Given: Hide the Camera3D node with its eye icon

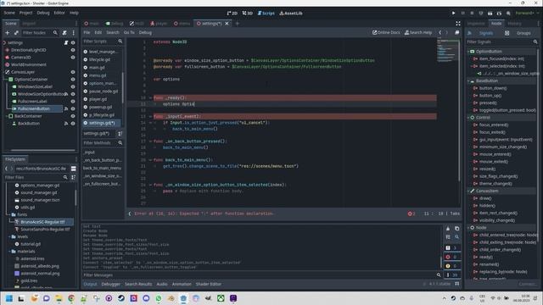Looking at the screenshot, I should click(73, 58).
